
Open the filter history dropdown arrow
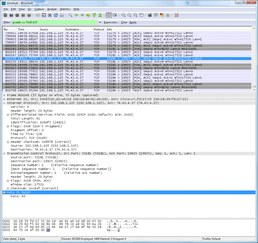[x=100, y=22]
